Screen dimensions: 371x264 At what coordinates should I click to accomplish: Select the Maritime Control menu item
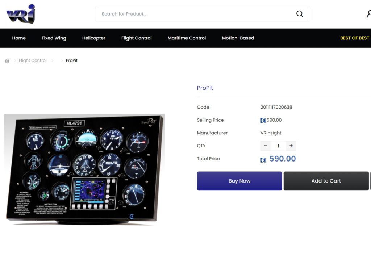coord(187,38)
